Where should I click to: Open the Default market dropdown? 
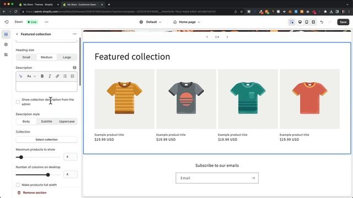151,22
